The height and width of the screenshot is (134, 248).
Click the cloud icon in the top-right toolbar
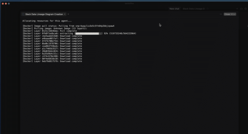pos(241,9)
